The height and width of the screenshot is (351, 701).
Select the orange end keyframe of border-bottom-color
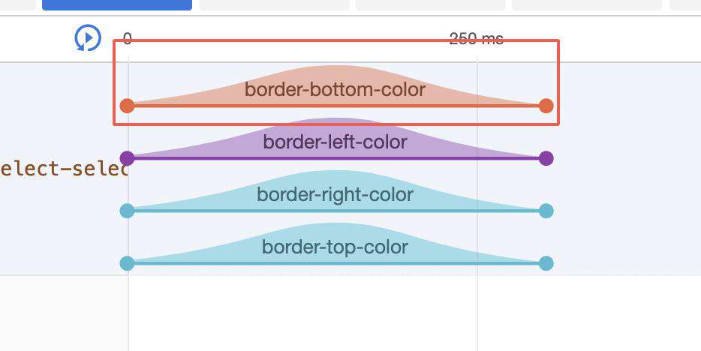tap(546, 106)
